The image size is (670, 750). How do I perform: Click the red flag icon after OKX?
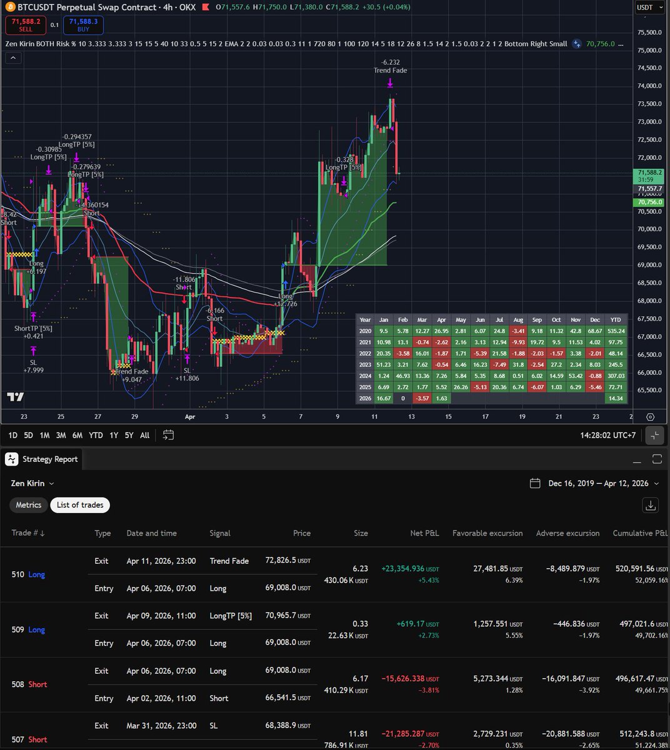[206, 7]
